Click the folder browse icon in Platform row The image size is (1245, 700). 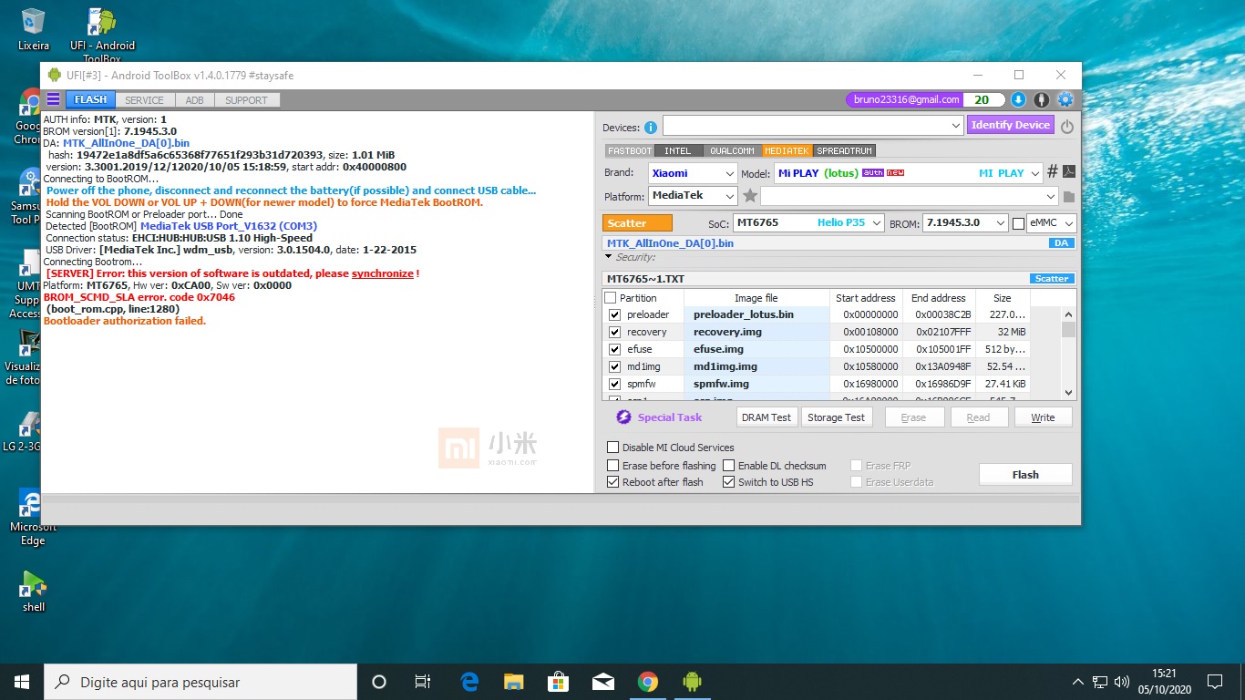tap(1068, 196)
